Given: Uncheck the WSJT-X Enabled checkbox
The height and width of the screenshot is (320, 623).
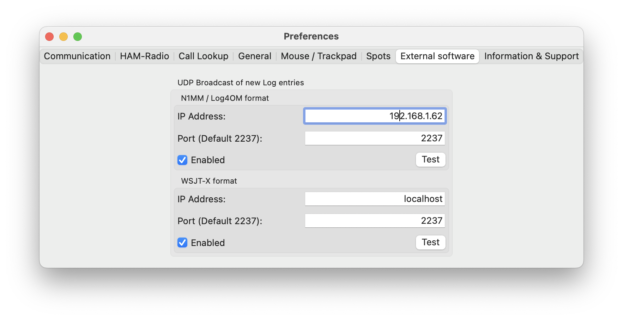Looking at the screenshot, I should [182, 242].
